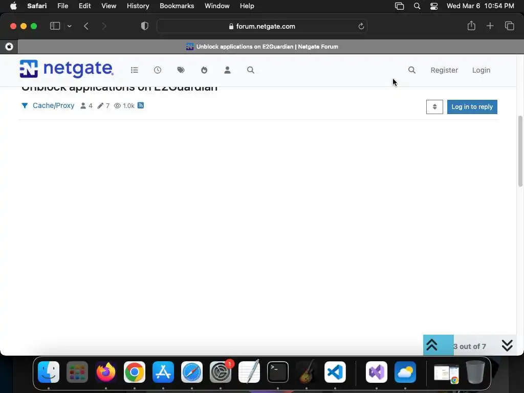Open the Window menu
This screenshot has width=524, height=393.
217,6
